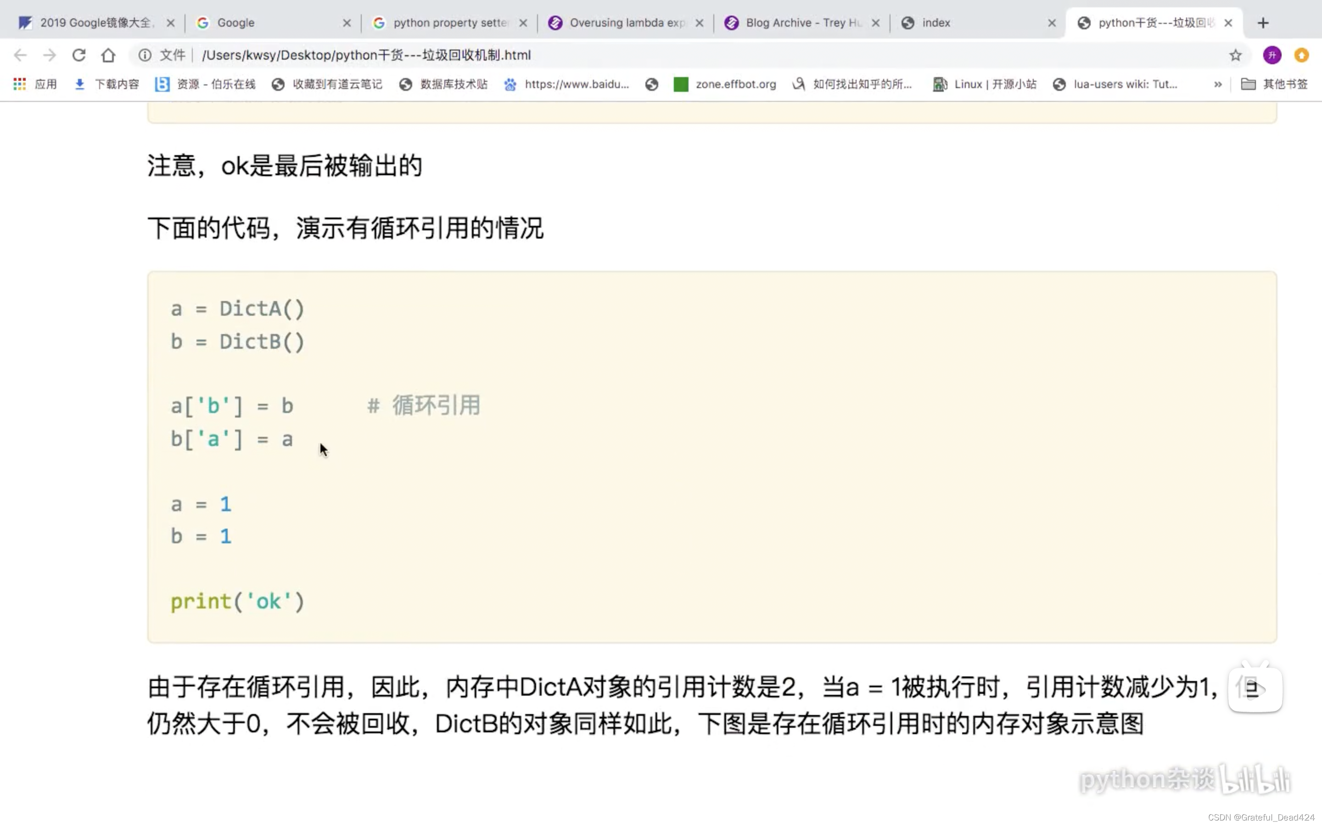Close the index tab
The width and height of the screenshot is (1322, 826).
1052,23
